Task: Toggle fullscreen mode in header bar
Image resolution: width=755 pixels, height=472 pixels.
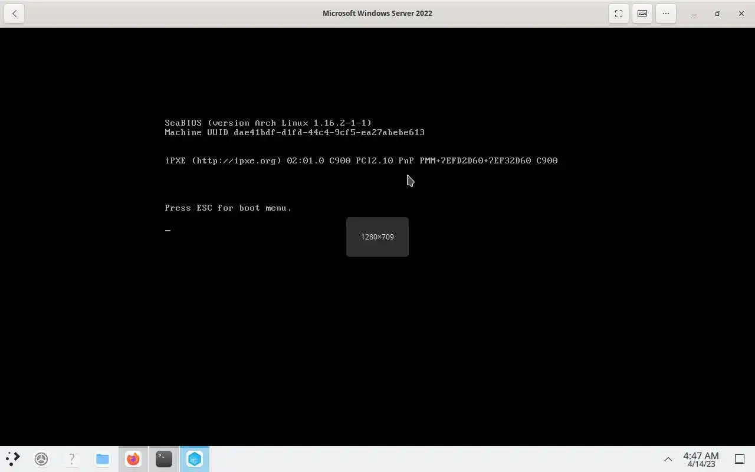Action: point(619,14)
